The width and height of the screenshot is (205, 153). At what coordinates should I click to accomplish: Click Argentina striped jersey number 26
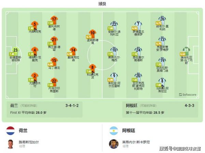[162, 19]
